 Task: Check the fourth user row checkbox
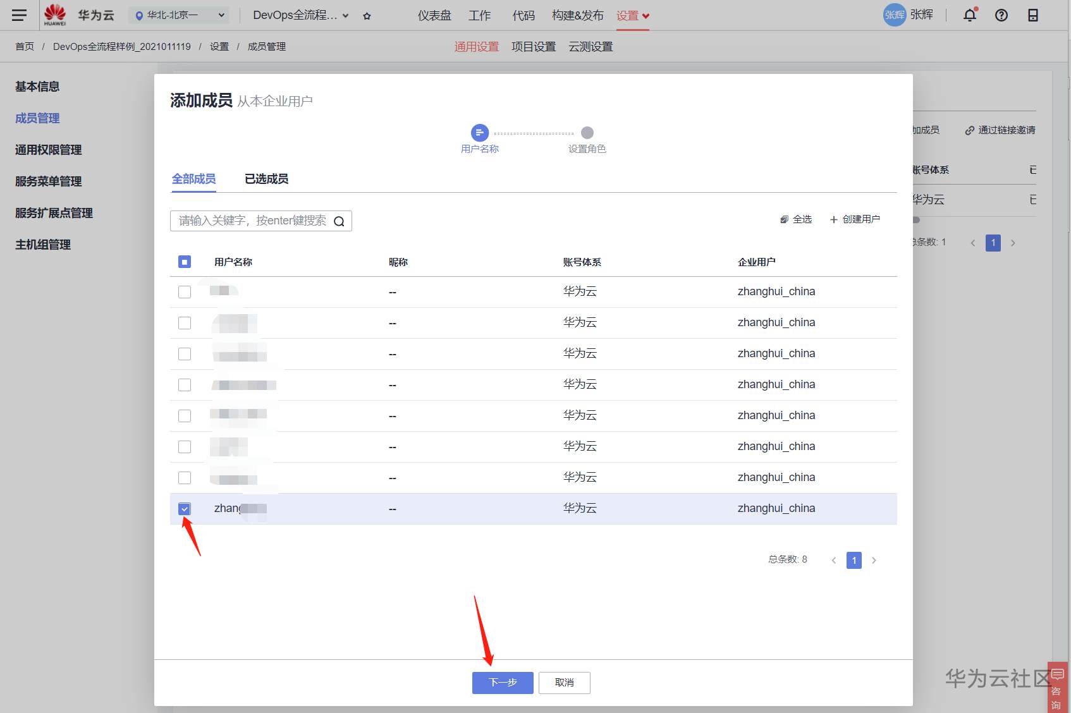[x=185, y=385]
